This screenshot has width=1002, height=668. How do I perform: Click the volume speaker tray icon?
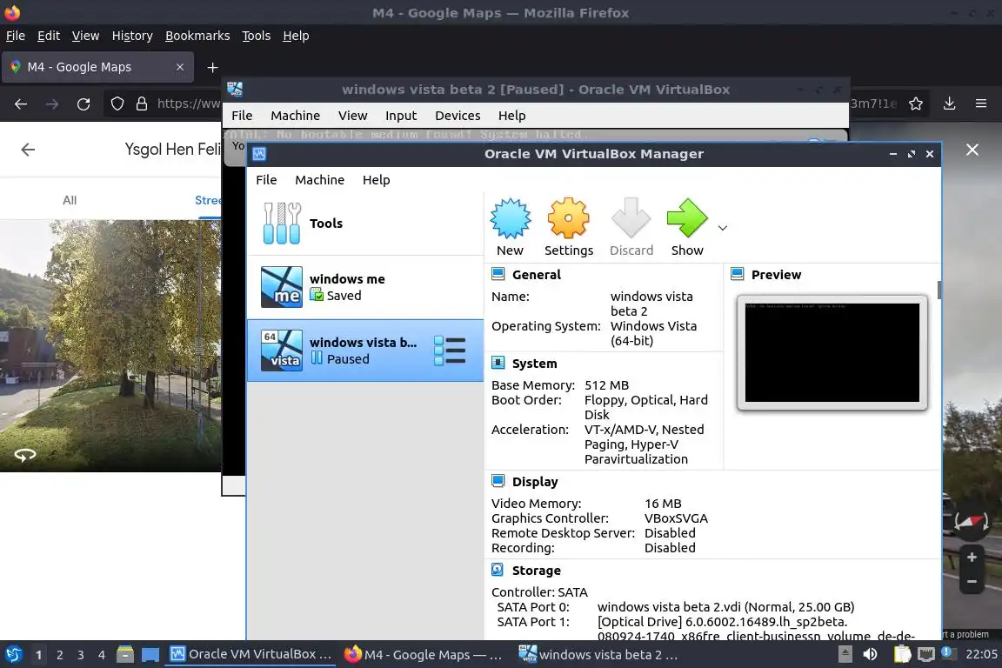[x=870, y=655]
